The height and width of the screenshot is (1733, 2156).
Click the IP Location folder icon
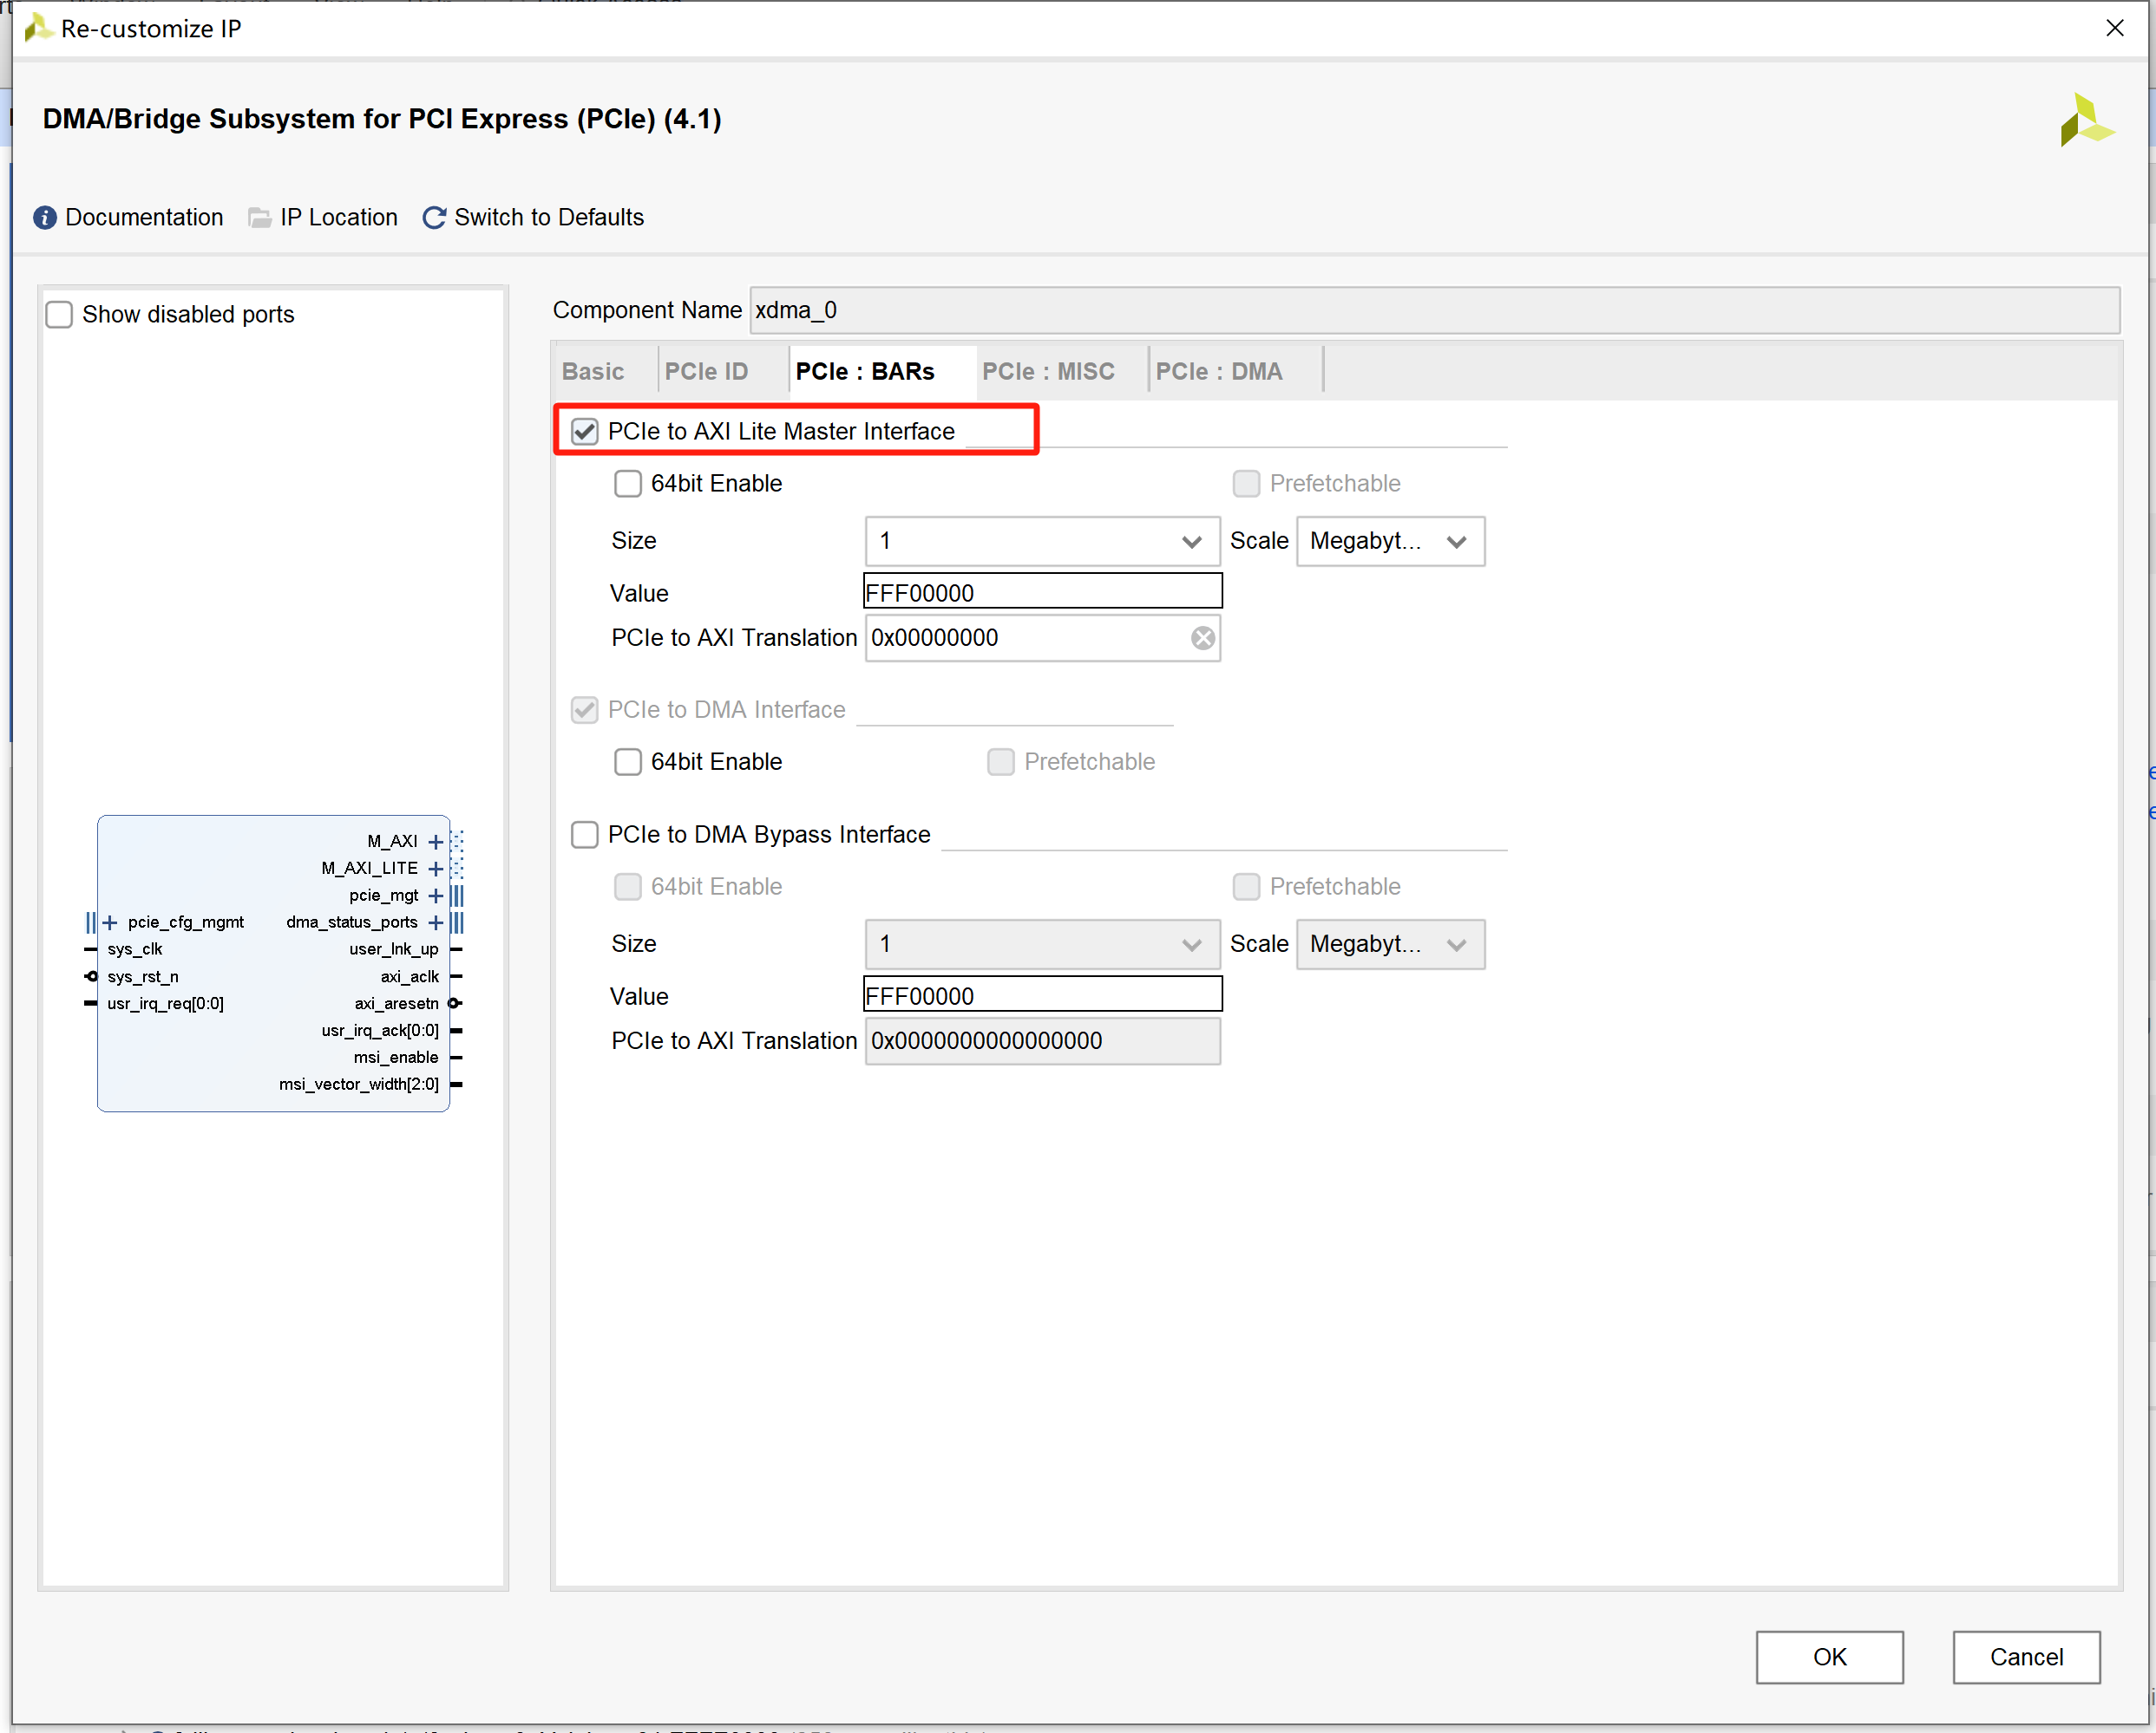[259, 217]
